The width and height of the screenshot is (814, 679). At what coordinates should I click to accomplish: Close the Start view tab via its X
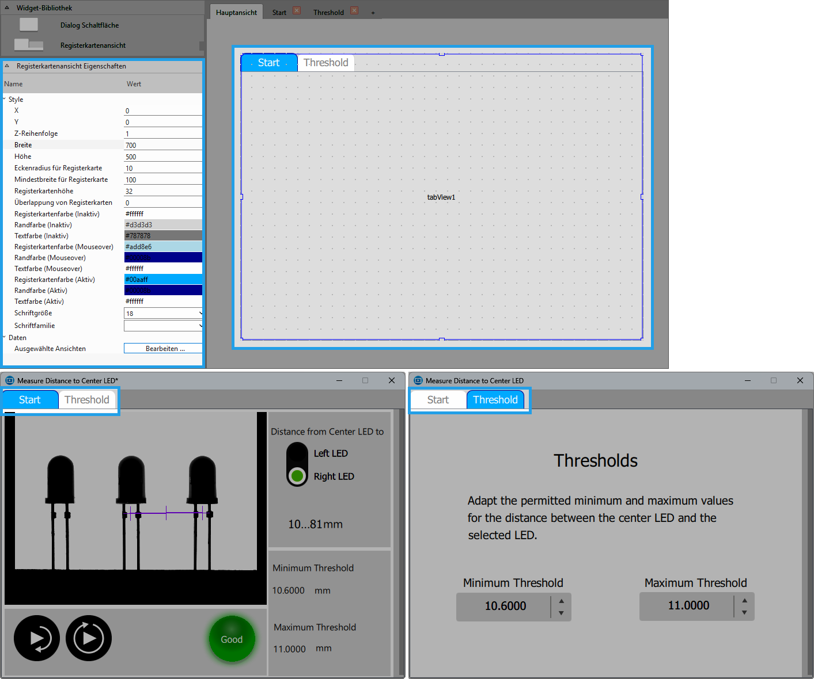[297, 11]
